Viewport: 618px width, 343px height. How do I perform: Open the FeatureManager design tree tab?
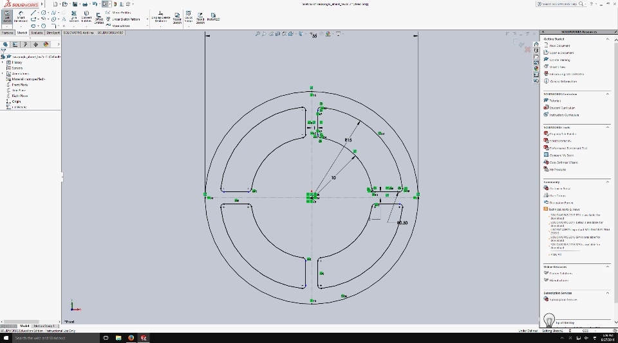pos(6,44)
